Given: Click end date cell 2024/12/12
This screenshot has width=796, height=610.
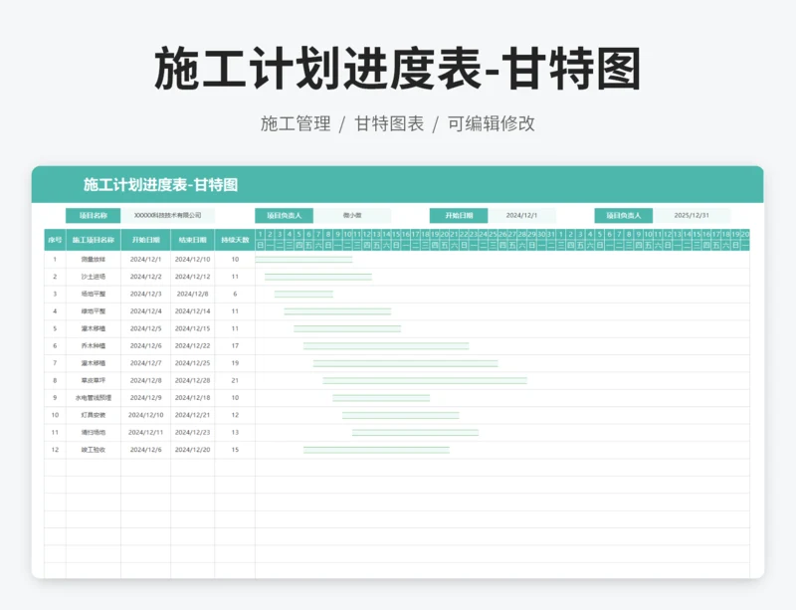Looking at the screenshot, I should [192, 277].
